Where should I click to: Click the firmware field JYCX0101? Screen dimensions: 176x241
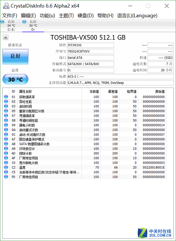coord(90,45)
